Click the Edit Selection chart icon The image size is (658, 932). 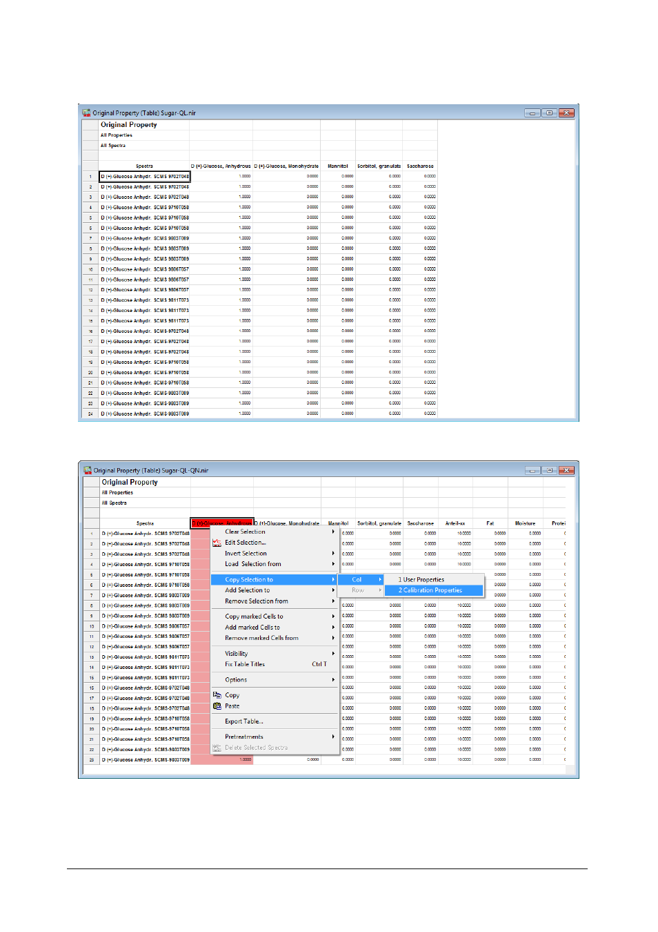click(217, 543)
